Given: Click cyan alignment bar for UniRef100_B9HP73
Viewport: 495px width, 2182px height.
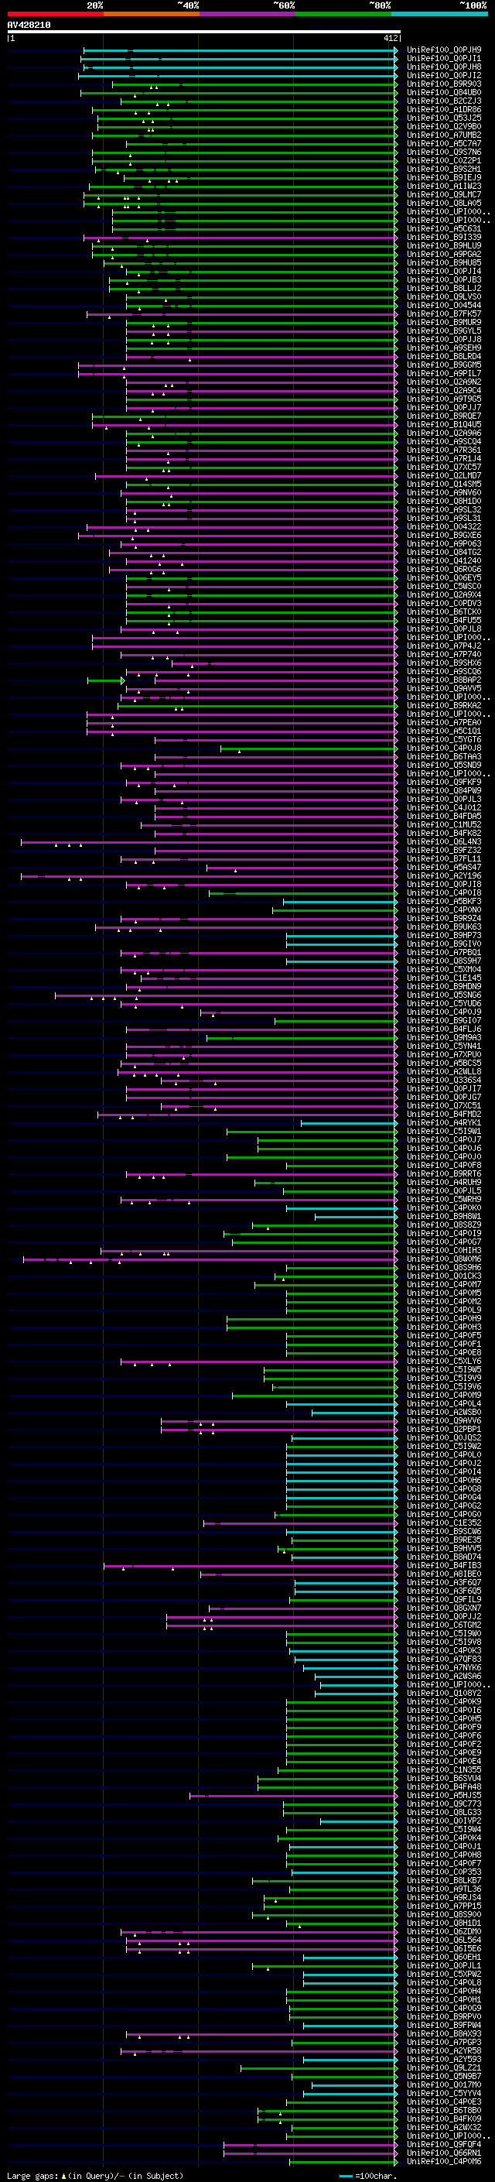Looking at the screenshot, I should click(342, 936).
